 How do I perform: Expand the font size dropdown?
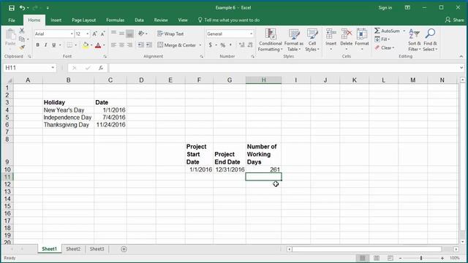[88, 34]
